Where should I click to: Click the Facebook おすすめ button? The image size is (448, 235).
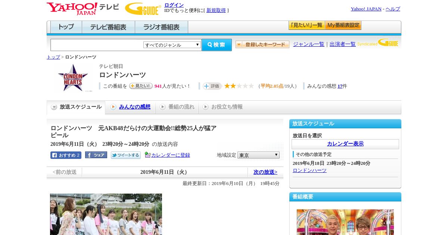click(66, 155)
